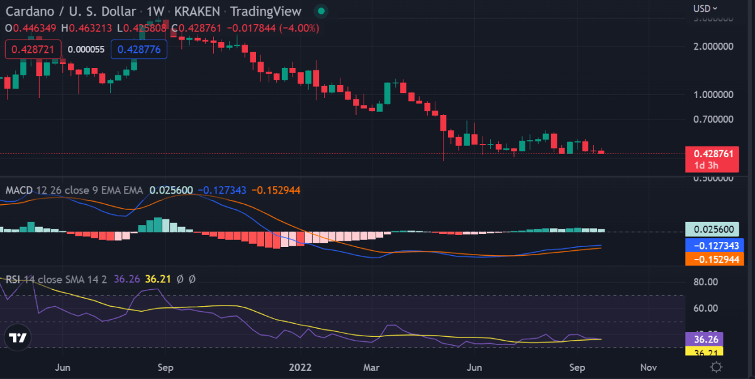Open the chart settings gear icon
The image size is (755, 379).
click(x=715, y=366)
